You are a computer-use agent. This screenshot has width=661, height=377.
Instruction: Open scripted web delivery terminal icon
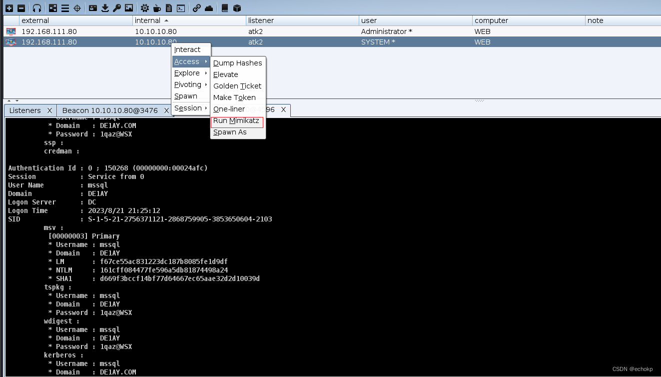point(181,8)
